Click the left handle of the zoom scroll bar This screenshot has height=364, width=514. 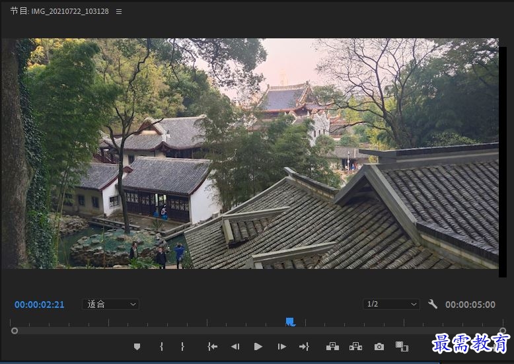15,331
